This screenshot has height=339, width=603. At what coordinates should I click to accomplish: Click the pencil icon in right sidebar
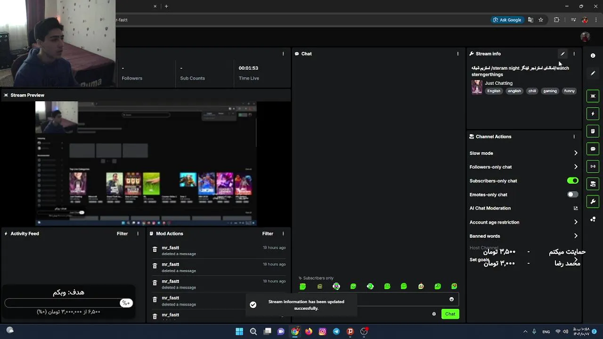click(x=593, y=73)
